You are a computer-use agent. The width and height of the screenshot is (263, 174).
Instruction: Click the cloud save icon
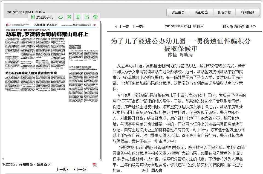click(60, 17)
